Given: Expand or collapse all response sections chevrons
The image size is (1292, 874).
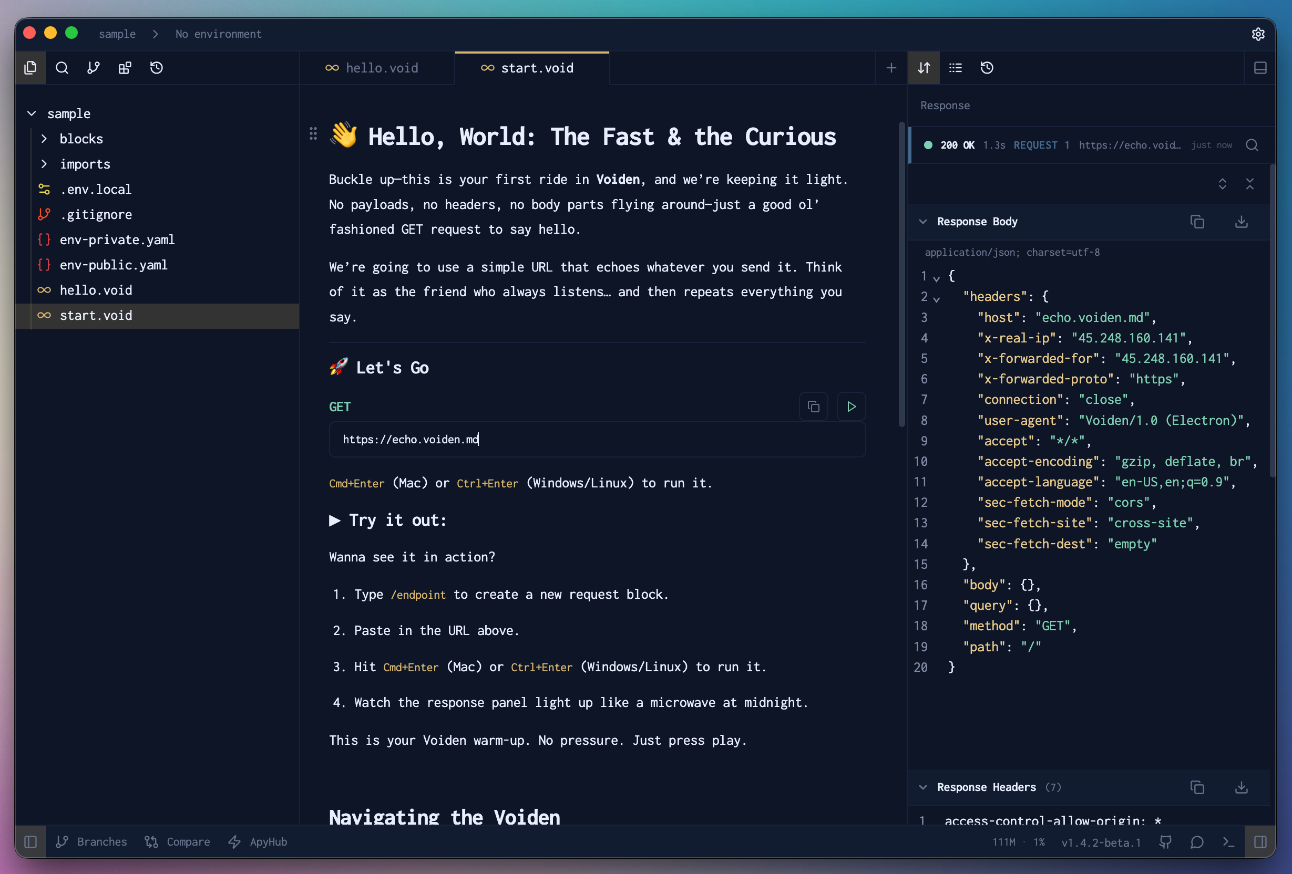Looking at the screenshot, I should tap(1223, 184).
